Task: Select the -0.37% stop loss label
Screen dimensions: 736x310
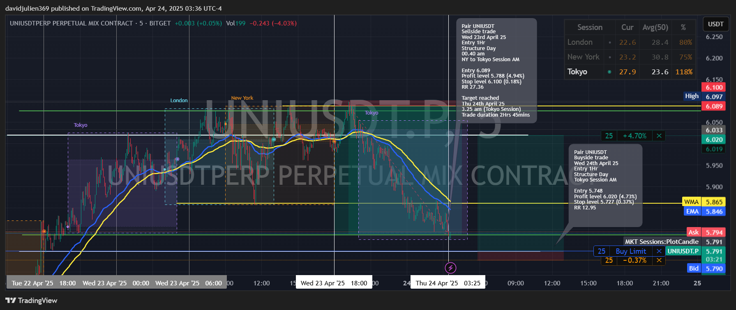Action: [634, 260]
